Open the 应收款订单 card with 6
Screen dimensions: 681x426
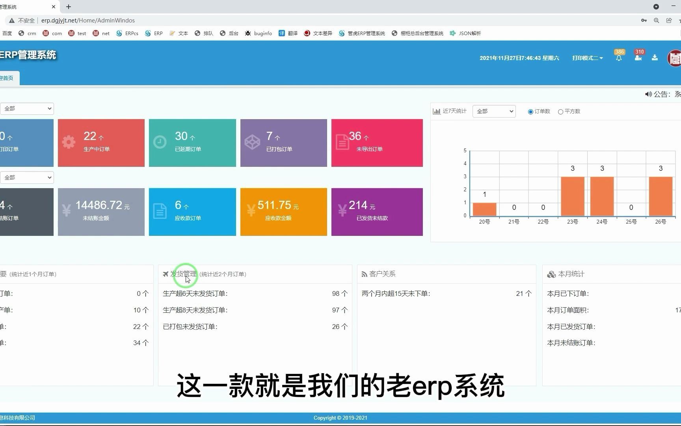click(192, 212)
